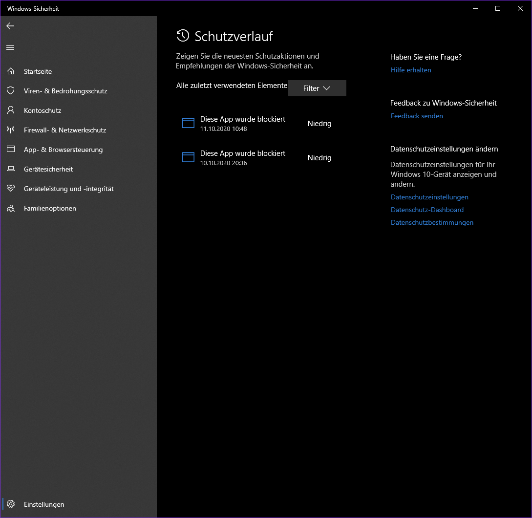Click the person icon for Kontoschutz
Image resolution: width=532 pixels, height=518 pixels.
[11, 110]
